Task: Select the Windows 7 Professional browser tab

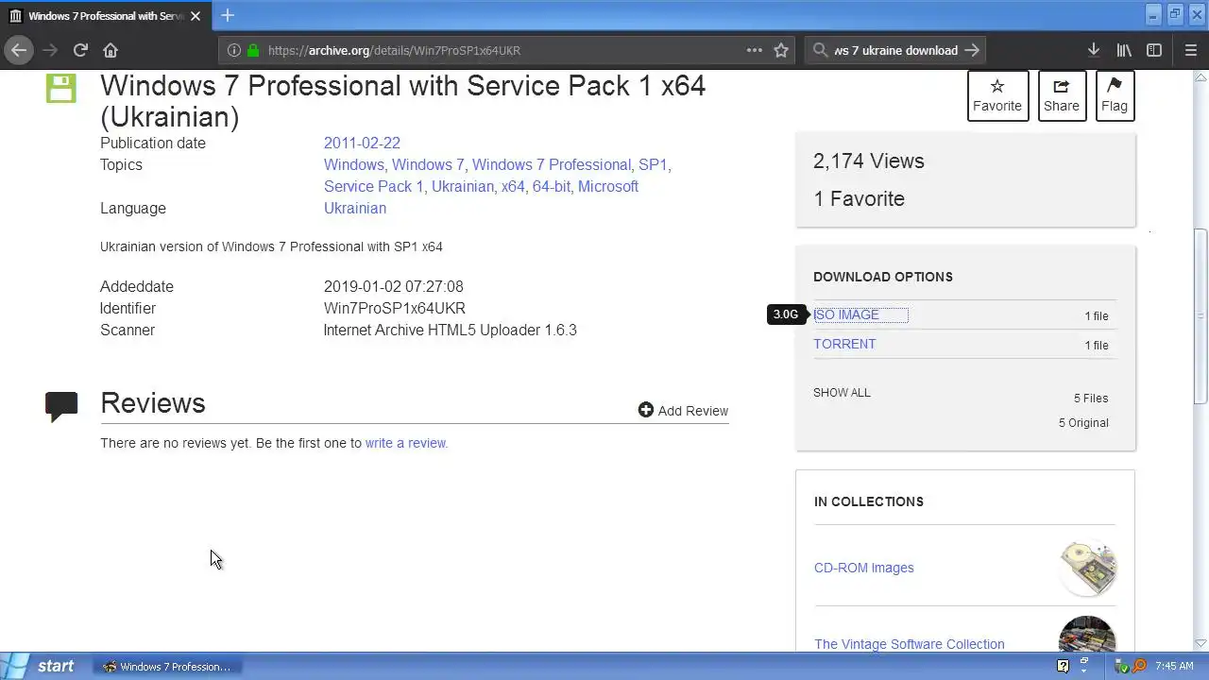Action: pos(104,16)
